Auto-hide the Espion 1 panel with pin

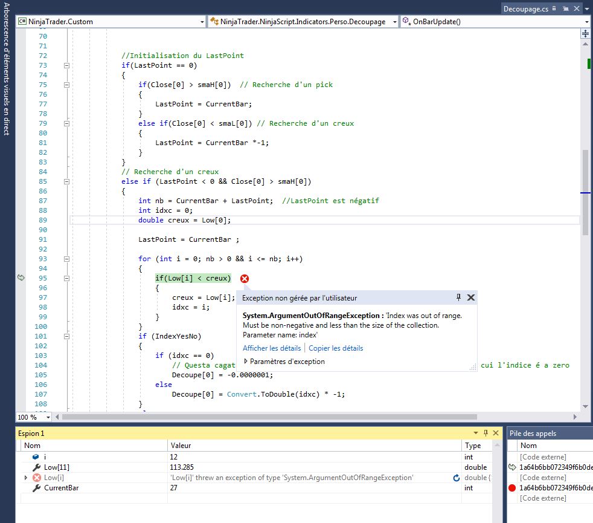(486, 433)
